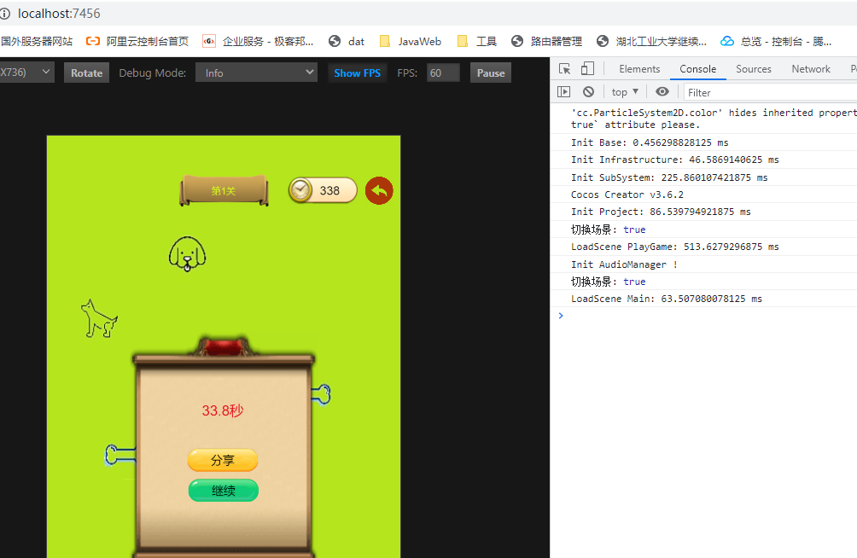
Task: Switch to the Sources tab
Action: [753, 69]
